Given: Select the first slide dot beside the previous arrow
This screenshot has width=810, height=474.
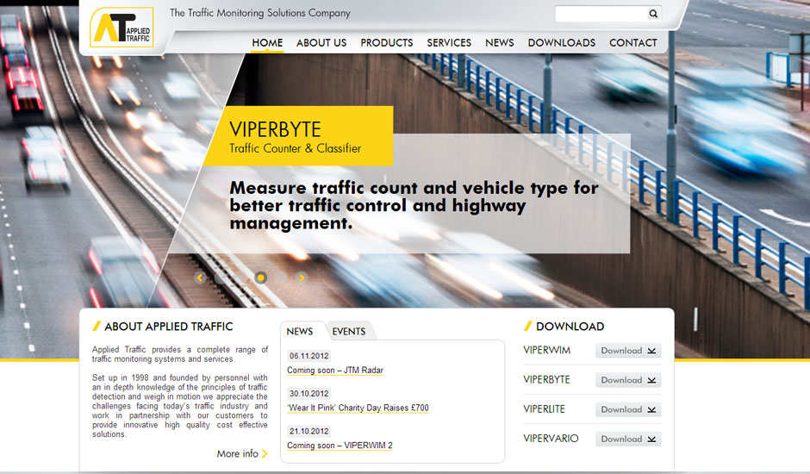Looking at the screenshot, I should [x=220, y=278].
